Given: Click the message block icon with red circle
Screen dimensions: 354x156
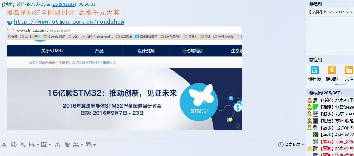Looking at the screenshot, I should pos(88,145).
